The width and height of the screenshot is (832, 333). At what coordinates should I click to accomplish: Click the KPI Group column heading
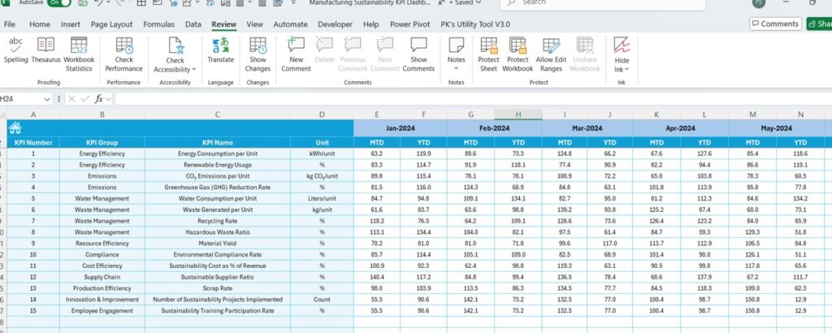pyautogui.click(x=102, y=143)
